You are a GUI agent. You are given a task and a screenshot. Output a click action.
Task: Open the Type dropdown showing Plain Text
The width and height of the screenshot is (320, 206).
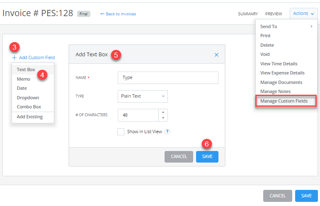(143, 96)
